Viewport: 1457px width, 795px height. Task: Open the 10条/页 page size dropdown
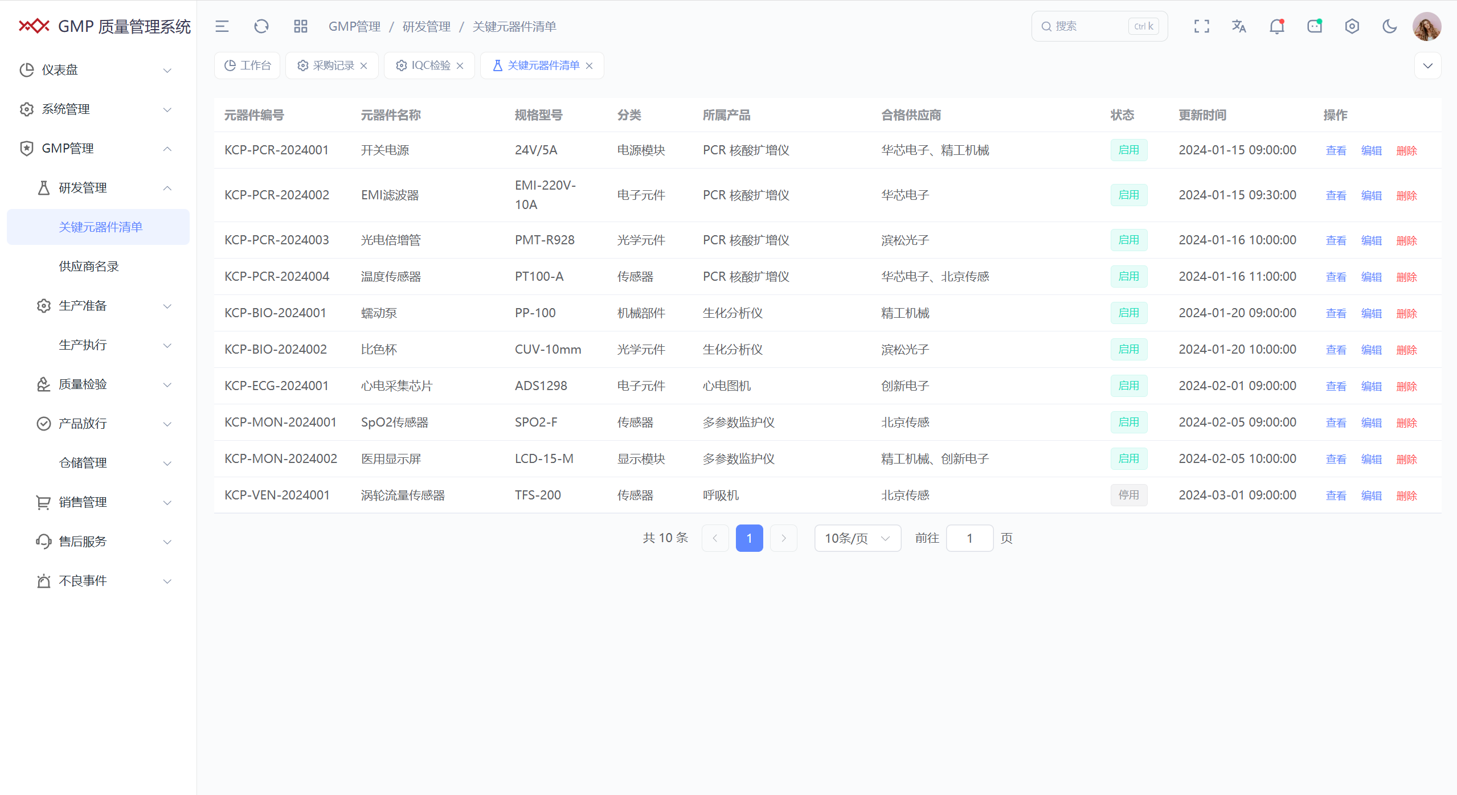[858, 538]
